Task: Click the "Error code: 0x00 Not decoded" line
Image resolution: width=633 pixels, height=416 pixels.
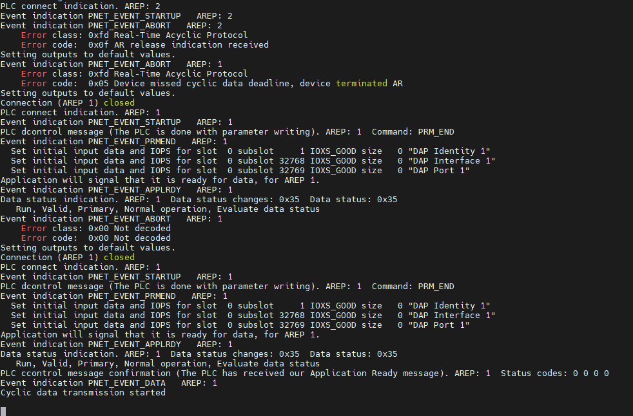Action: 95,238
